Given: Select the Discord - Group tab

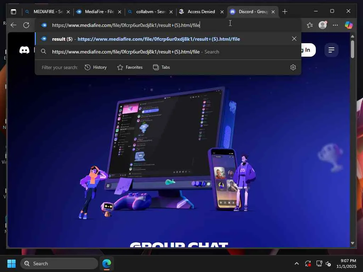Looking at the screenshot, I should [253, 12].
